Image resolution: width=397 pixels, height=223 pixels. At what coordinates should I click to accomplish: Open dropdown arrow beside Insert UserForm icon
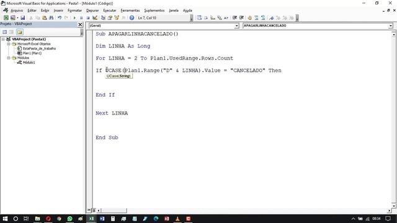tap(17, 18)
